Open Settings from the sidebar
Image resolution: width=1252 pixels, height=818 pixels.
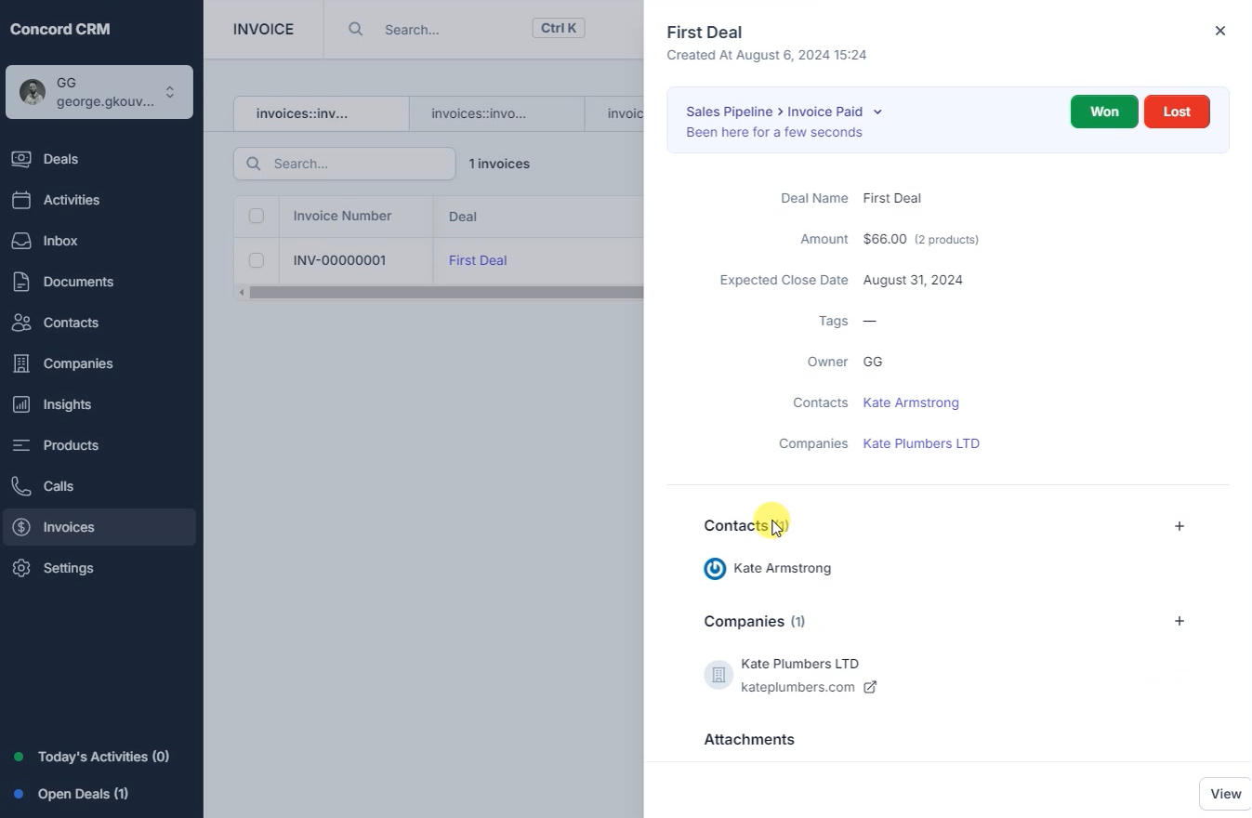(x=67, y=568)
